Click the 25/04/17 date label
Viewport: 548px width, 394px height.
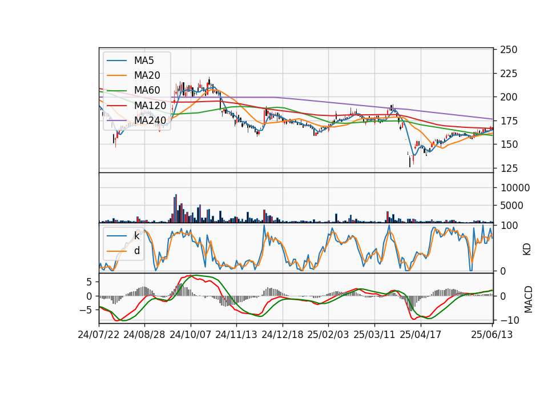(421, 335)
